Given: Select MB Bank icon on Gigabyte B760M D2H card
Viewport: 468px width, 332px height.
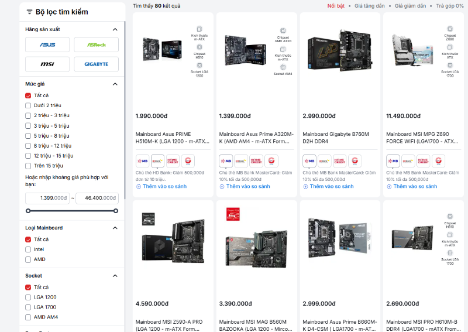Looking at the screenshot, I should (309, 161).
